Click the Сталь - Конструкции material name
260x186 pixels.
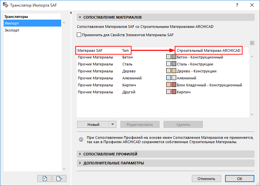point(195,64)
